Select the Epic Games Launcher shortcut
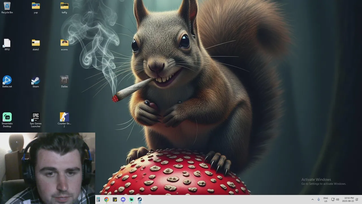The image size is (362, 204). click(36, 120)
